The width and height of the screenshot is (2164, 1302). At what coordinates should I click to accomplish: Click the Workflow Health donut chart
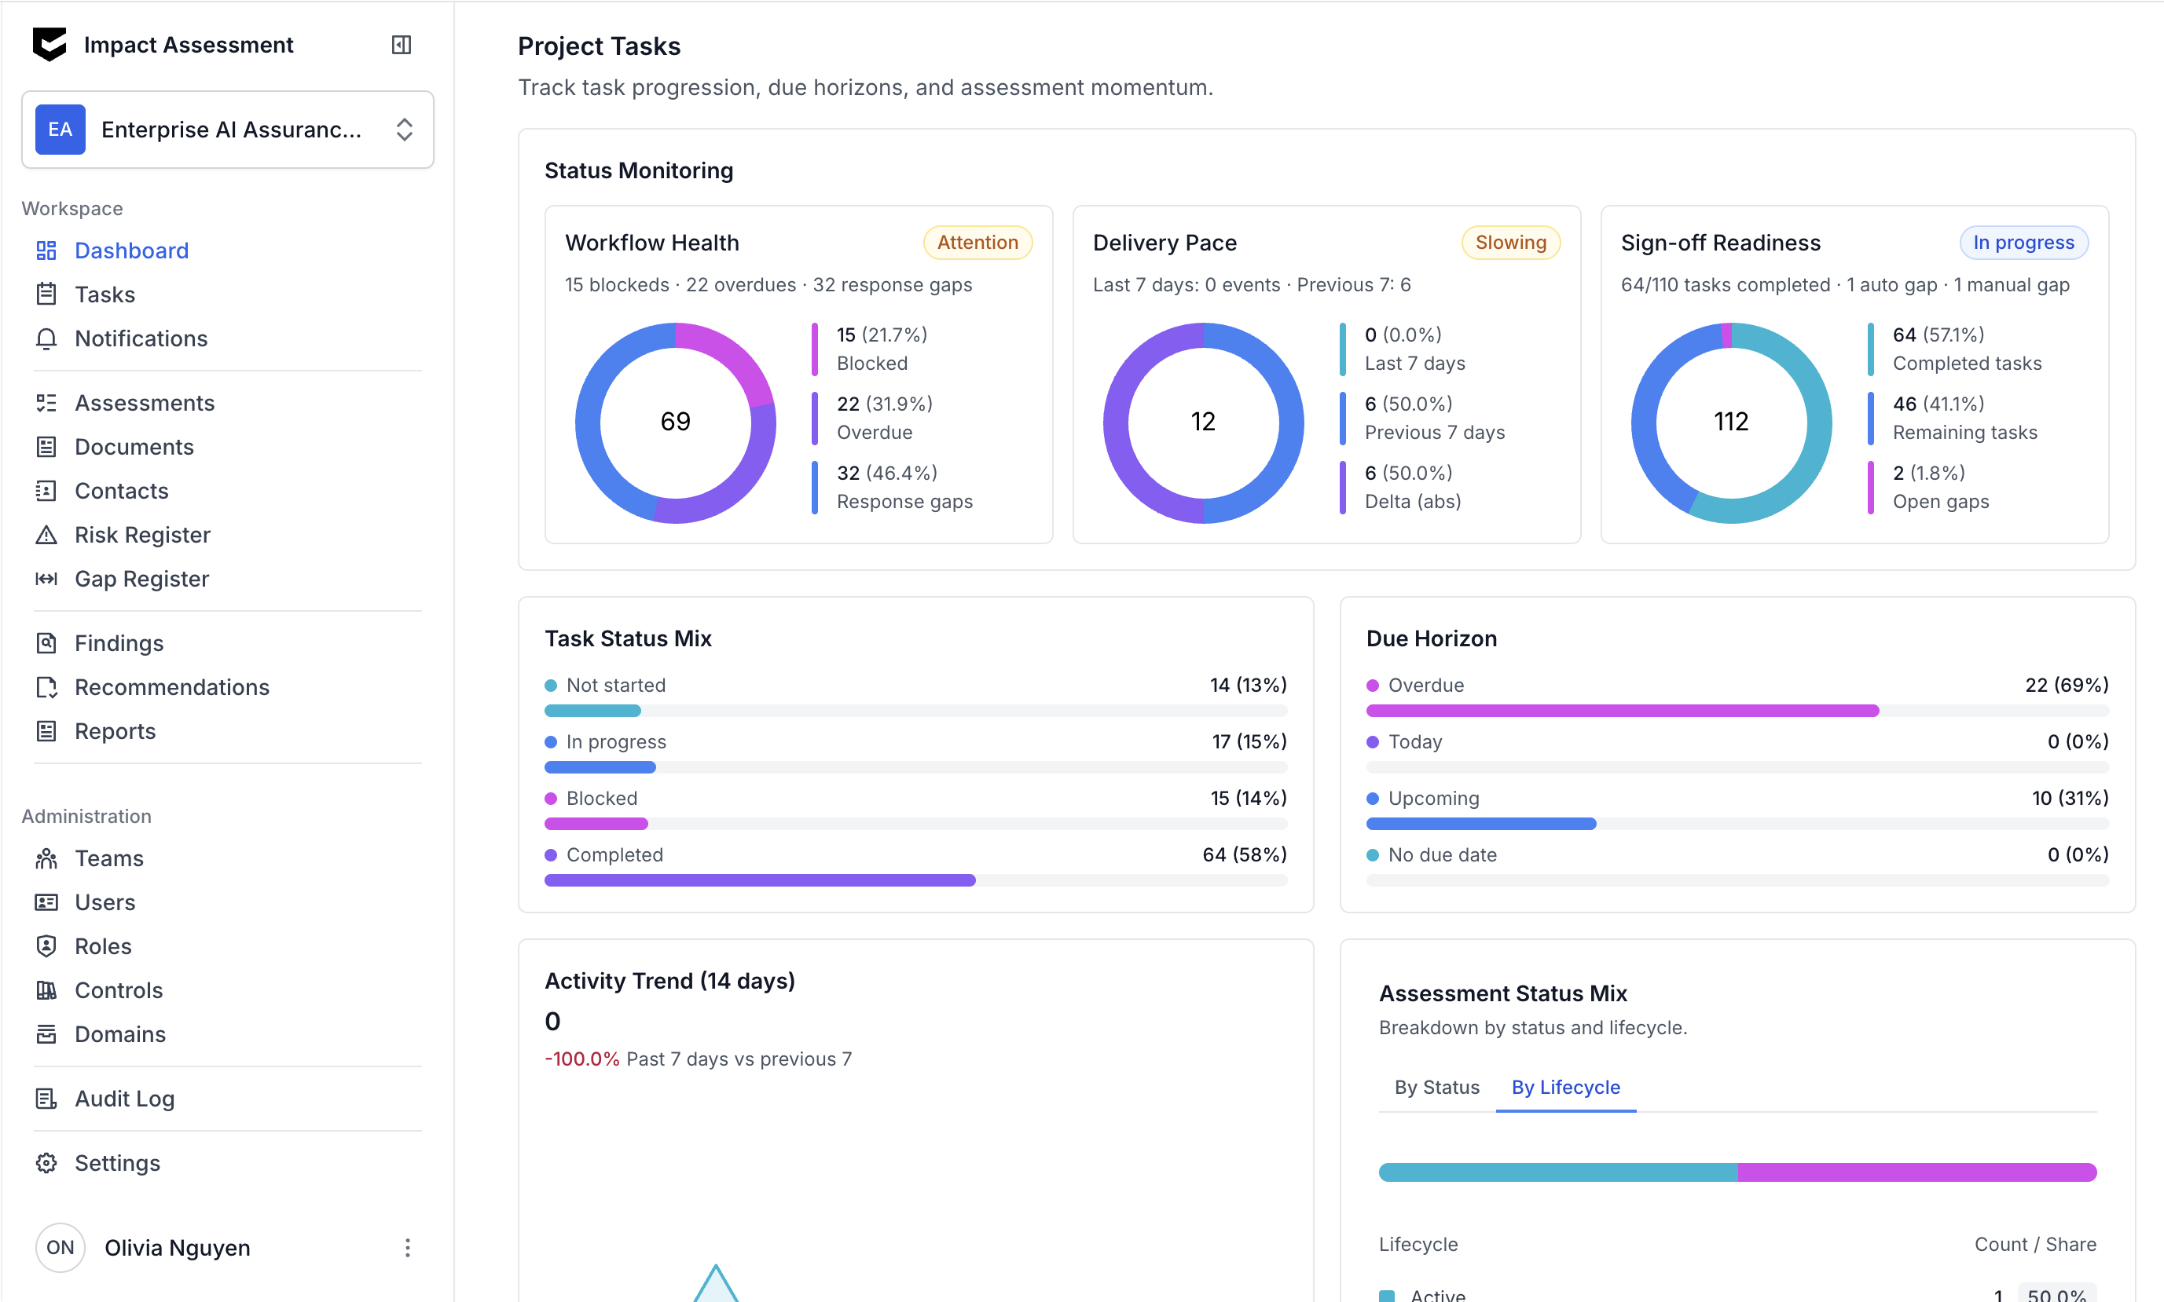(x=675, y=423)
